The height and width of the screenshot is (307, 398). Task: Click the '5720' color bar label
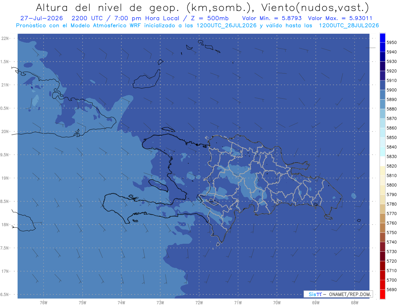point(392,261)
